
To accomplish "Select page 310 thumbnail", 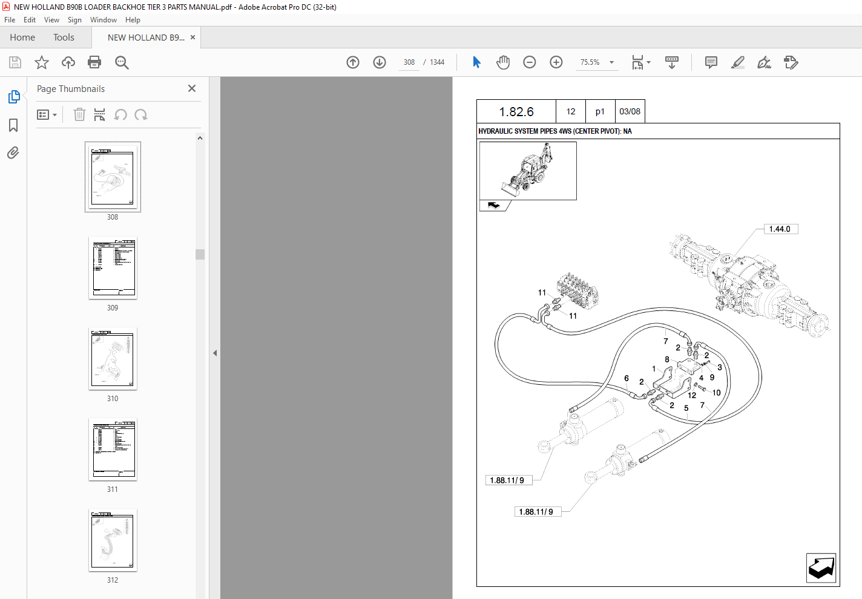I will (113, 358).
